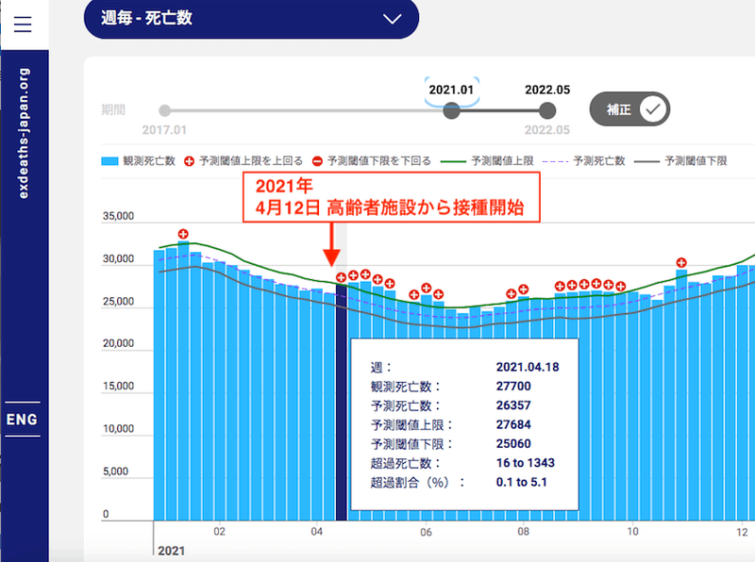755x562 pixels.
Task: Click the red plus marker above 2021.04.18 bar
Action: (x=341, y=277)
